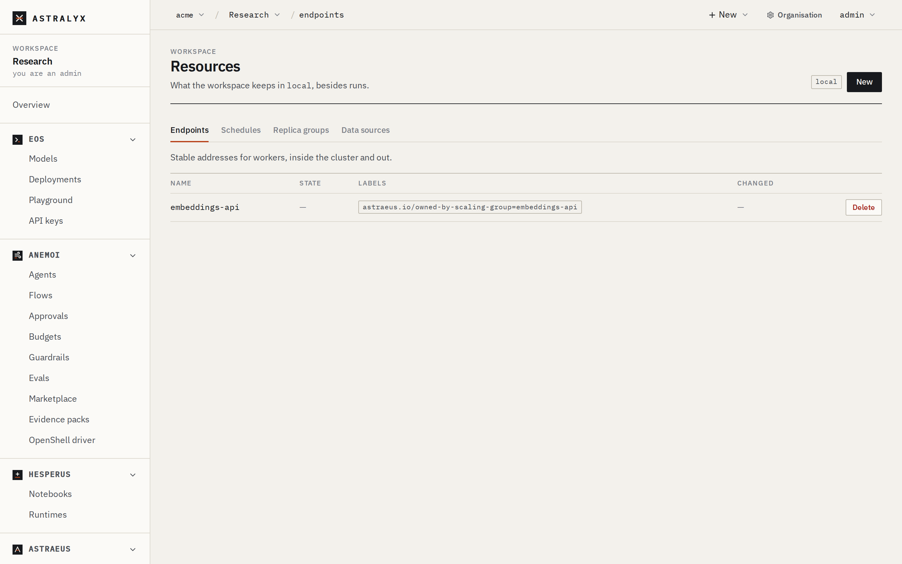
Task: Open the Budgets page
Action: pos(45,337)
